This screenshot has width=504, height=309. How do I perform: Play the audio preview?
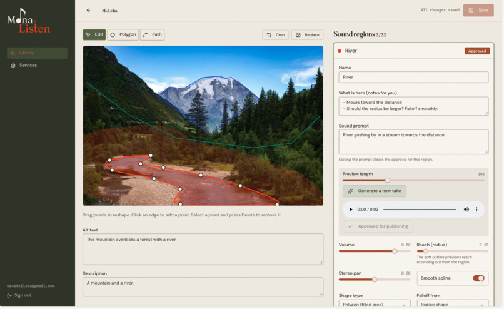pyautogui.click(x=351, y=210)
